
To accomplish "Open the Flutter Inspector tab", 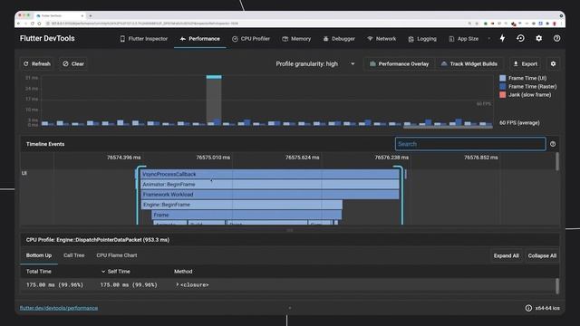I will click(x=144, y=39).
